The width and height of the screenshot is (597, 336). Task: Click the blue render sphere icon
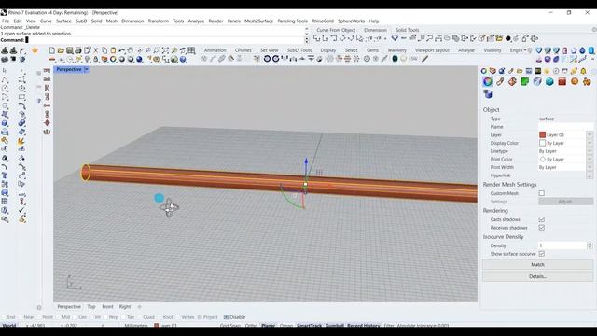[139, 59]
